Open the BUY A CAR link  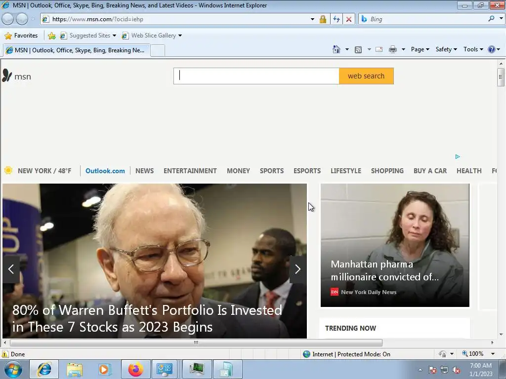coord(430,171)
